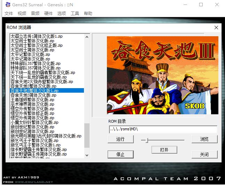Open the 帮助 menu
Image resolution: width=225 pixels, height=185 pixels.
(88, 14)
